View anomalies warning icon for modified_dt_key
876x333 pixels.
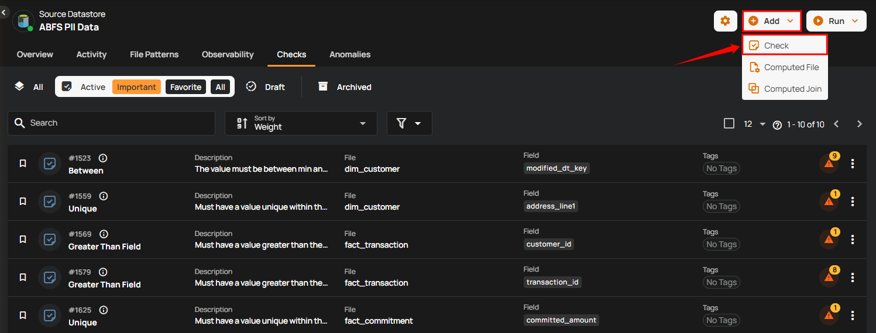coord(829,164)
